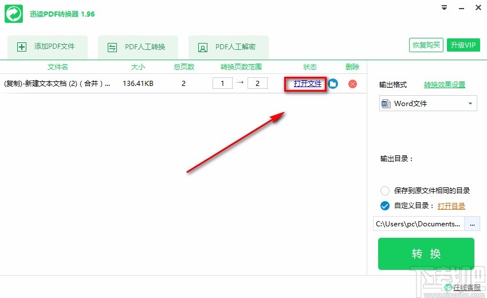The height and width of the screenshot is (298, 487).
Task: Click the 升级VIP button
Action: point(464,45)
